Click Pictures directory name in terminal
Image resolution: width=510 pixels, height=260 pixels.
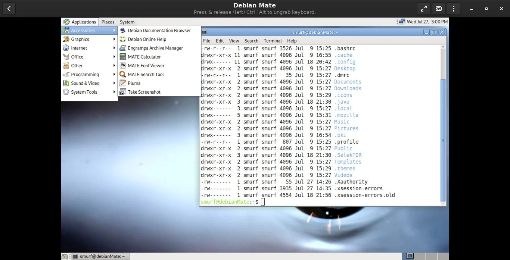pyautogui.click(x=346, y=128)
